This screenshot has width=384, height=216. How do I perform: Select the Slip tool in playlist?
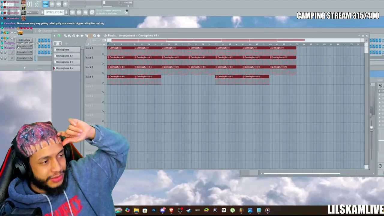82,36
